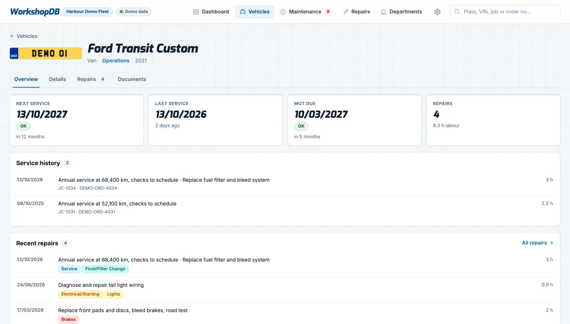The height and width of the screenshot is (324, 570).
Task: Click the Lights tag
Action: [x=114, y=294]
